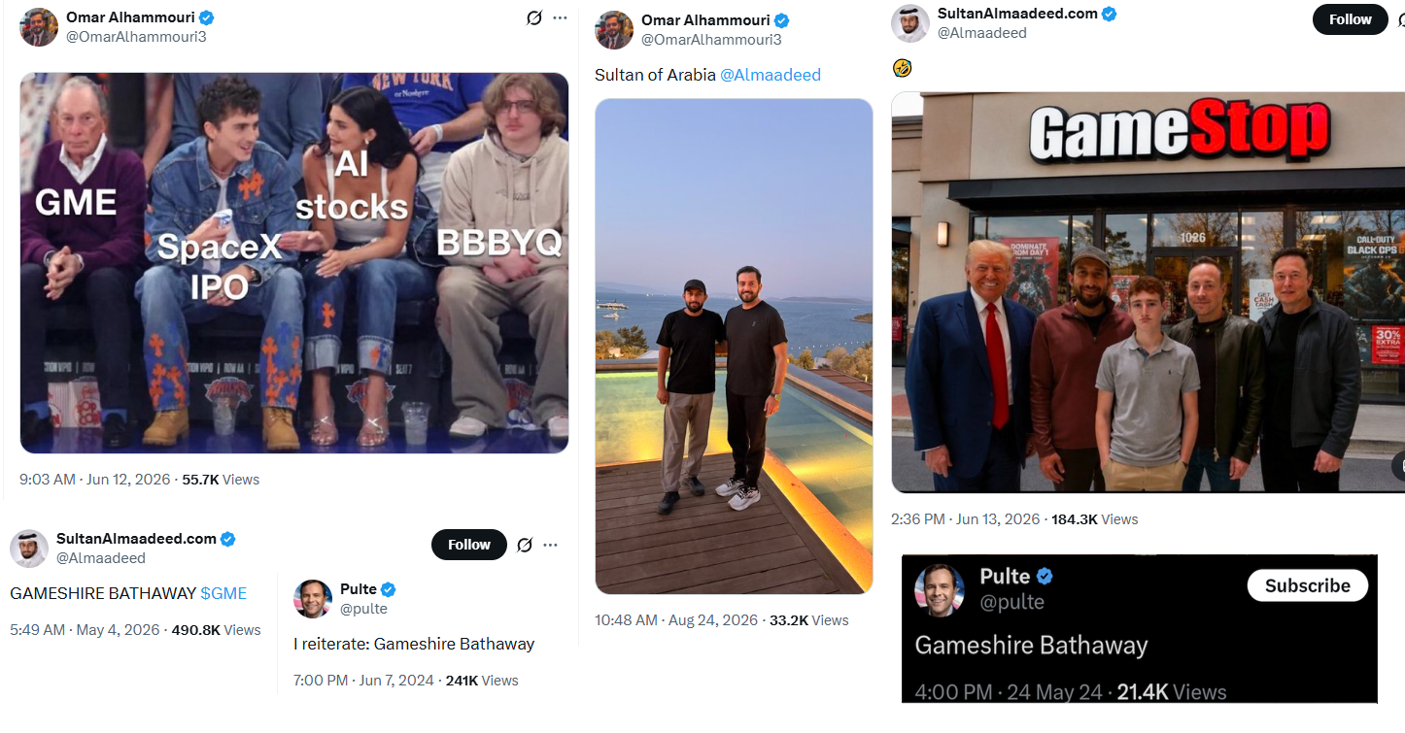Open the GameStop storefront group photo

coord(1148,292)
